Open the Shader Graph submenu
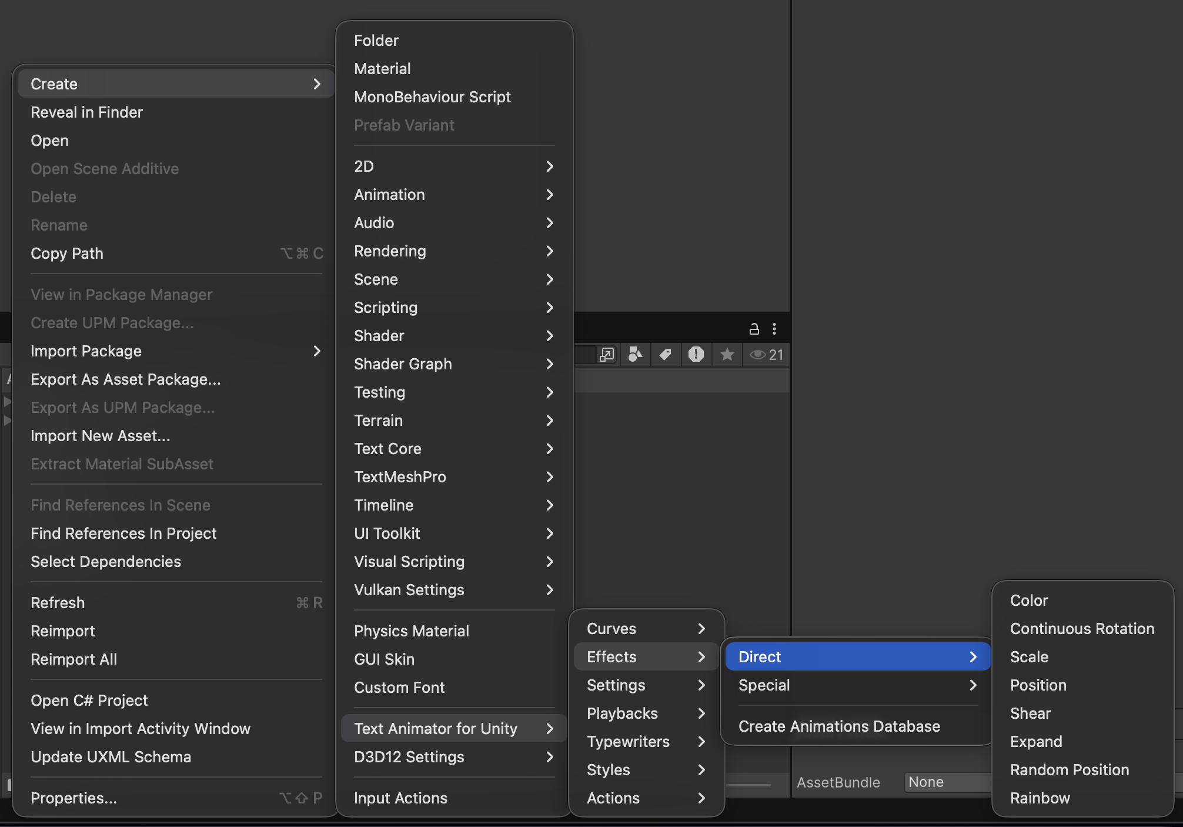 click(453, 364)
